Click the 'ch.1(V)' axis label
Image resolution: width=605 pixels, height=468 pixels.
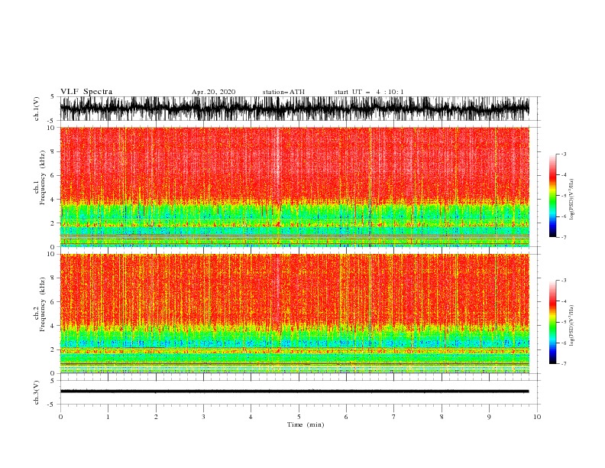(37, 109)
